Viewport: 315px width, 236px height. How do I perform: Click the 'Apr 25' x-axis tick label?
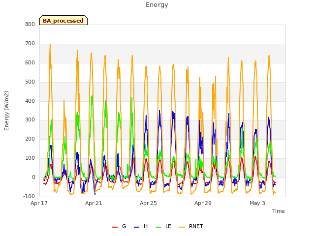click(148, 203)
